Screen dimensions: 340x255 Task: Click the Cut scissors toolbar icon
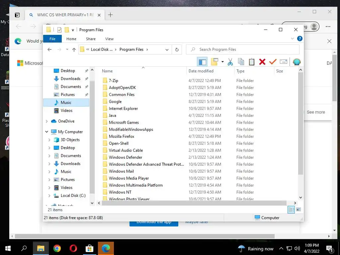(x=230, y=62)
